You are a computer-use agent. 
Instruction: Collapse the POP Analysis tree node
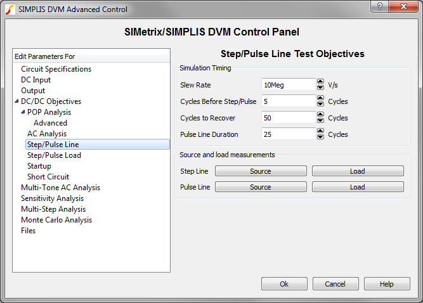[23, 112]
